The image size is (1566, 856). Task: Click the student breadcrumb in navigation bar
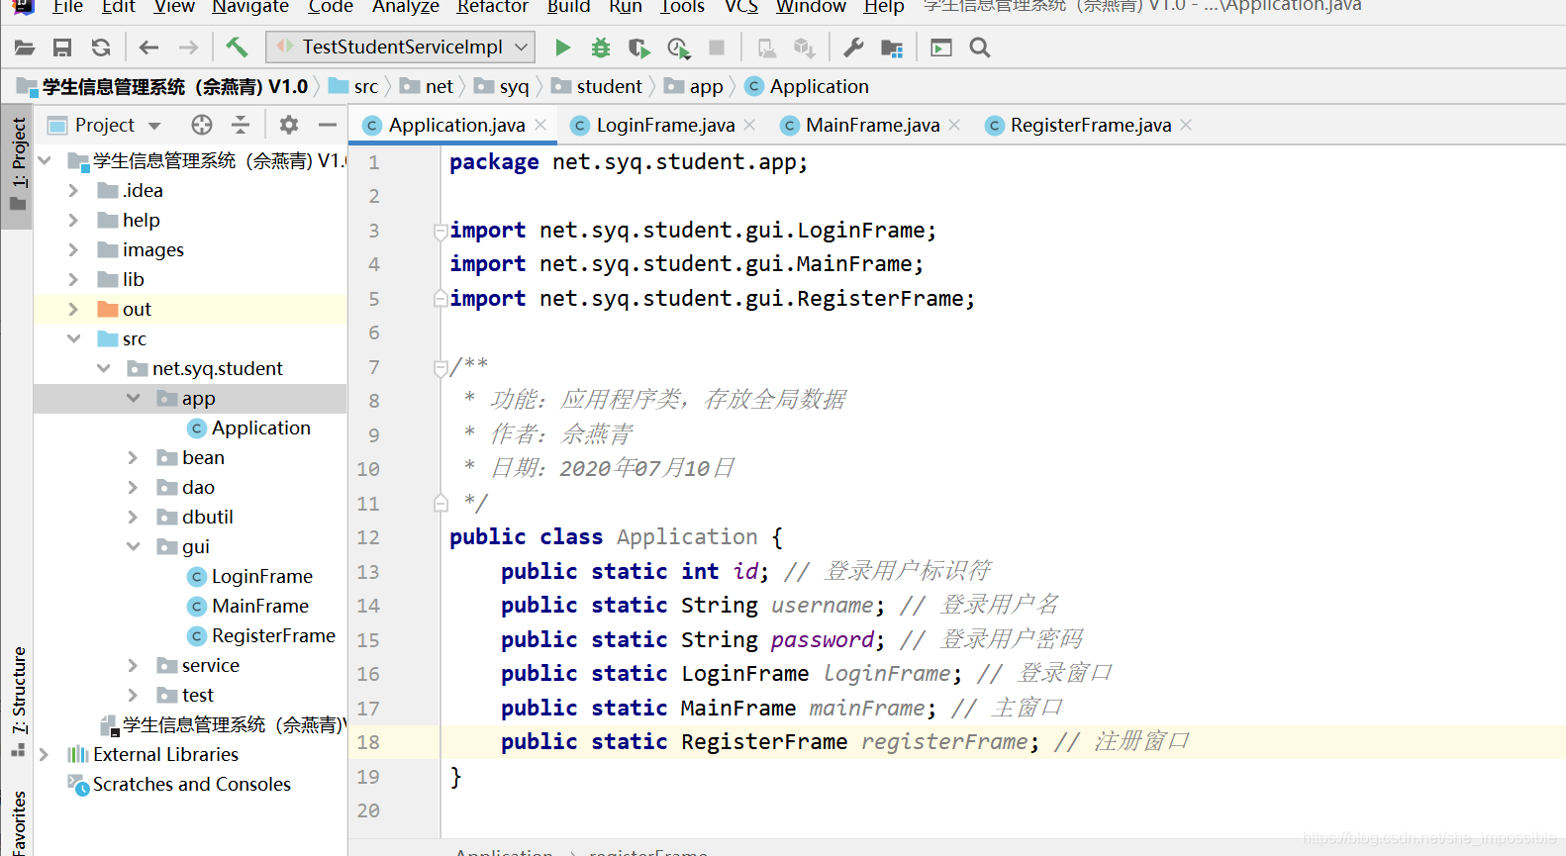pyautogui.click(x=597, y=86)
